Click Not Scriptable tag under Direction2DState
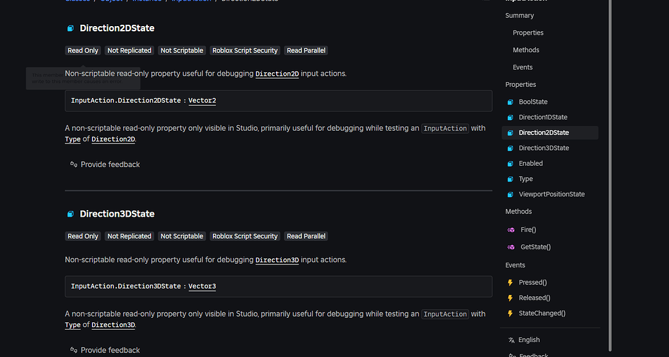This screenshot has height=357, width=669. tap(182, 50)
